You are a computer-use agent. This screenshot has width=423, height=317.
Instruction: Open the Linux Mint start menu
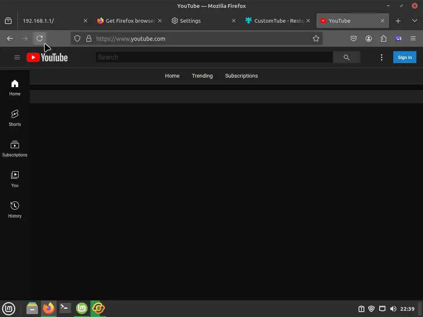coord(9,309)
